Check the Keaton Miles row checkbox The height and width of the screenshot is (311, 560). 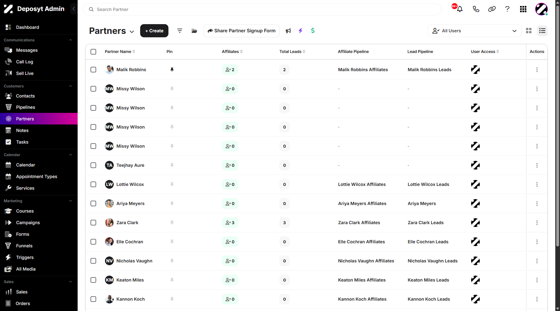coord(93,280)
